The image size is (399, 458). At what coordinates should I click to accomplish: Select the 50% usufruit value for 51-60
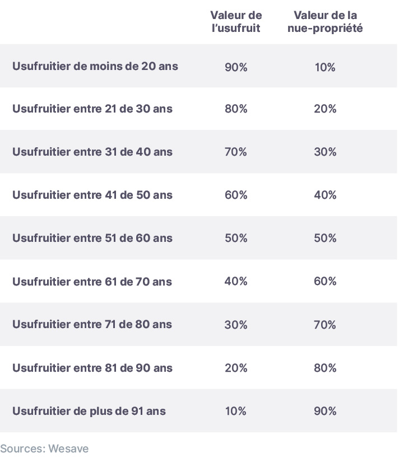point(236,238)
